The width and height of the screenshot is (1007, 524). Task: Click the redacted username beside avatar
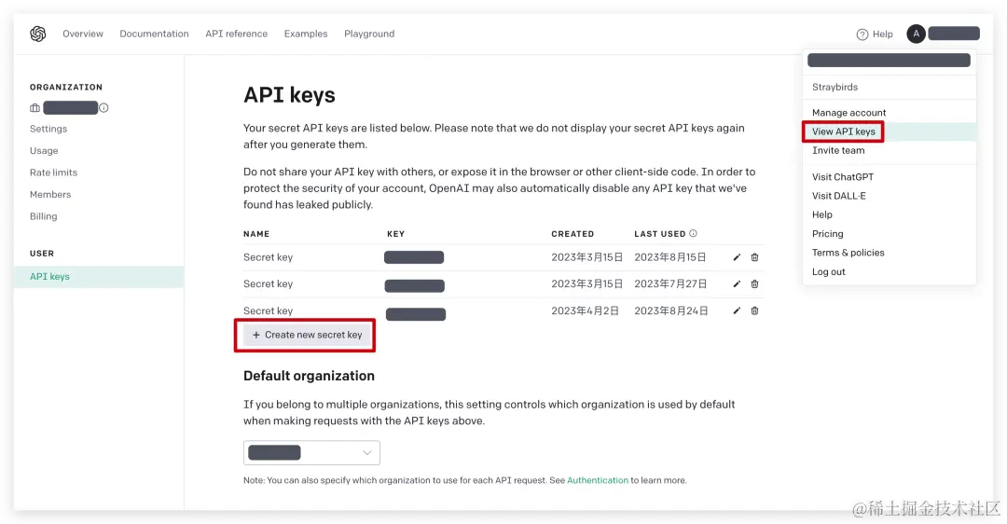(954, 34)
